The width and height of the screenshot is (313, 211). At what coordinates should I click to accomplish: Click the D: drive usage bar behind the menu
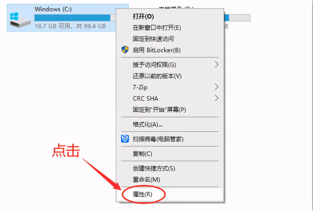point(237,18)
